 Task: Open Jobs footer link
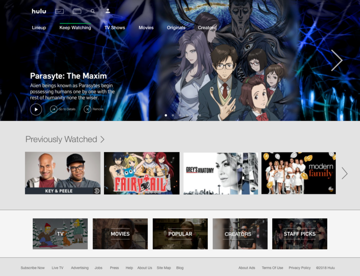tap(99, 268)
